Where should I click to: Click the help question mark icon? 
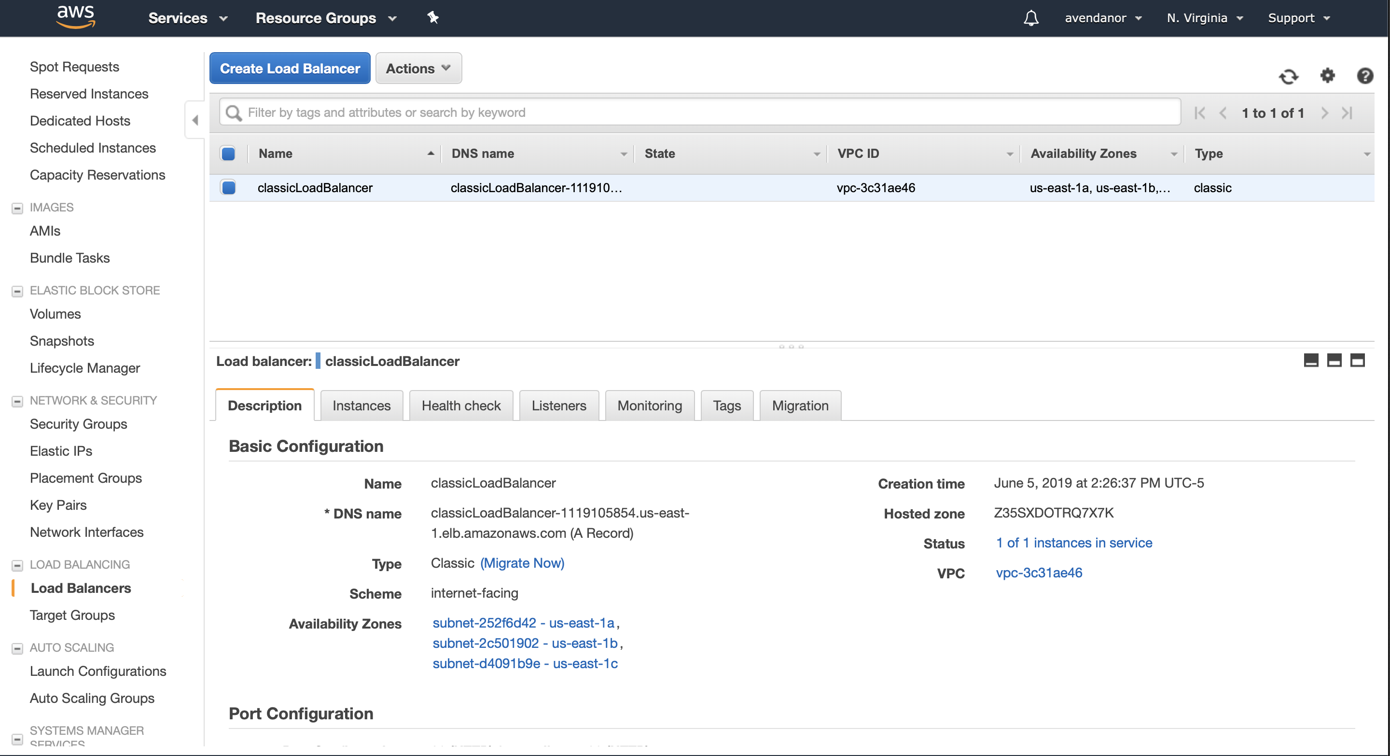pyautogui.click(x=1364, y=75)
